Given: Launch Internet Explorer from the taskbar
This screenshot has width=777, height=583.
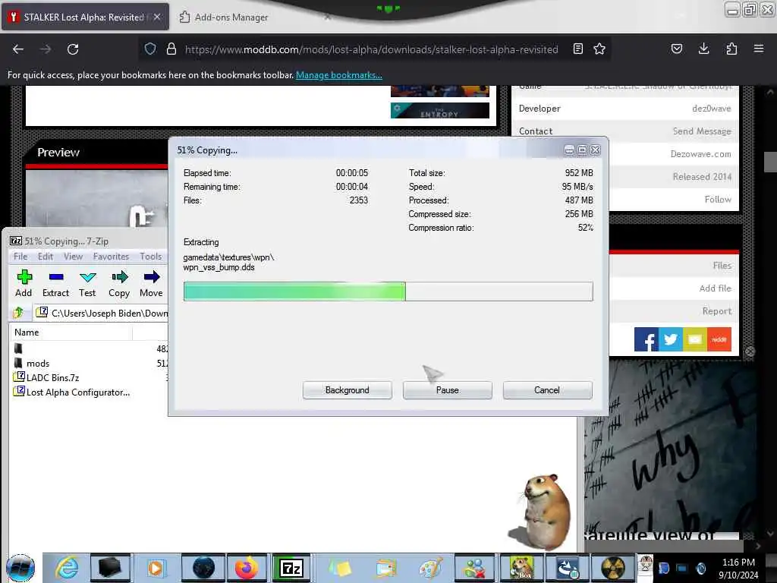Looking at the screenshot, I should (67, 568).
